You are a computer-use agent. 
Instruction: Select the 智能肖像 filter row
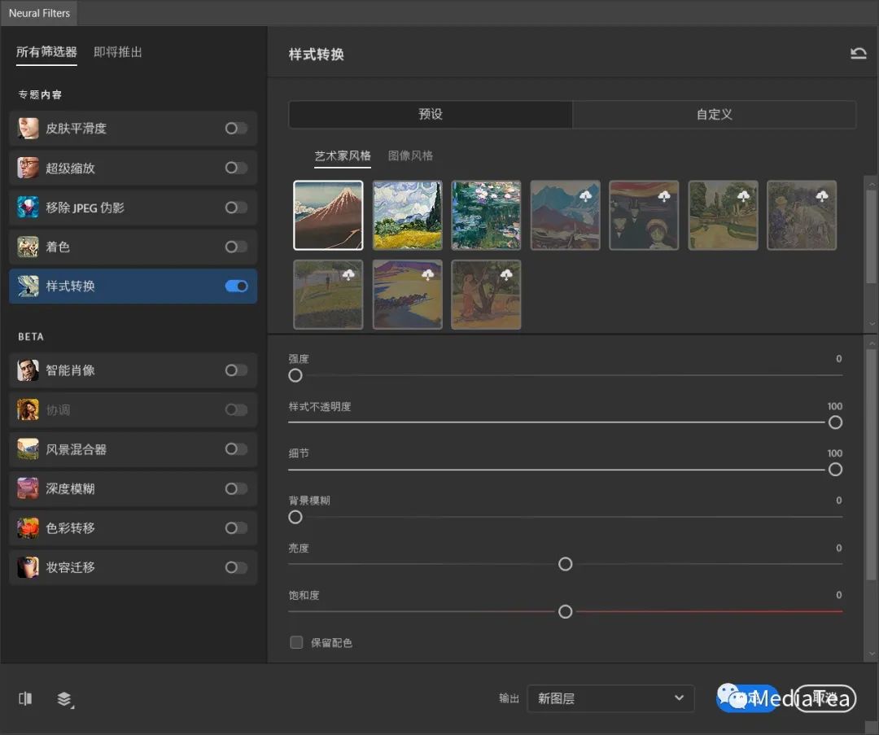pyautogui.click(x=133, y=370)
